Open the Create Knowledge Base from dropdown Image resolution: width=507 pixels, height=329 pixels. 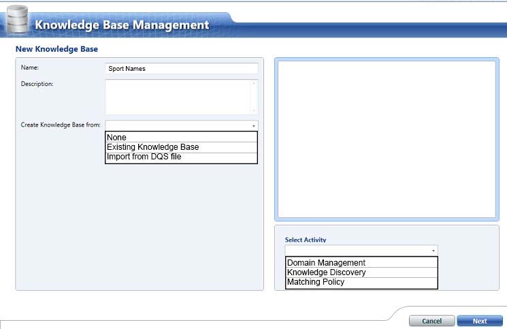pos(182,125)
